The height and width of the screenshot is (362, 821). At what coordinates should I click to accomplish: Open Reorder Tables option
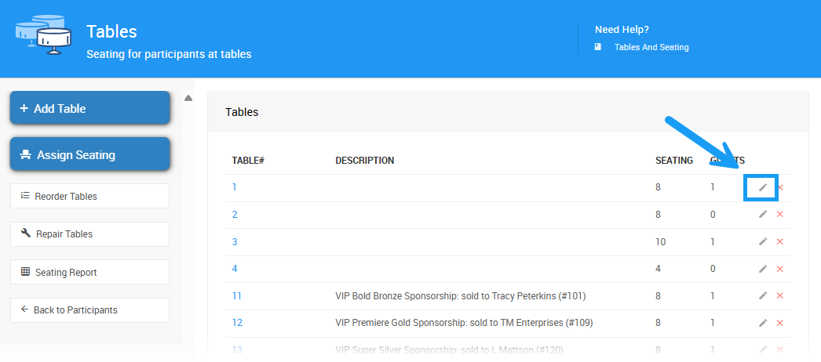point(89,196)
